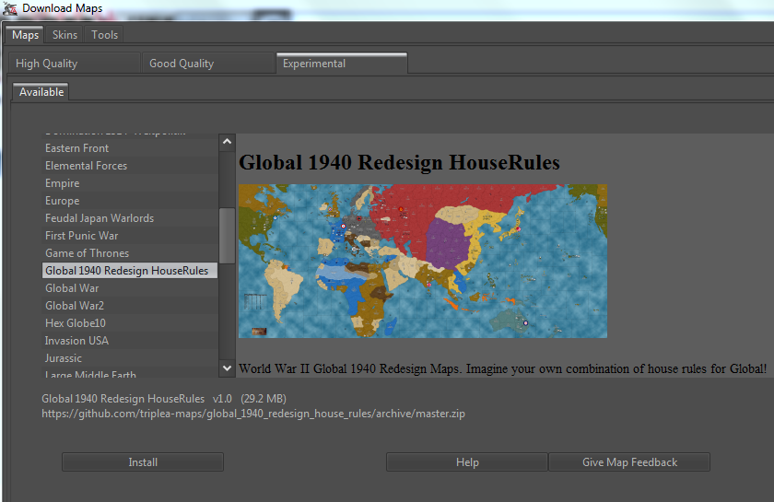Select Jurassic in the map list
This screenshot has height=502, width=774.
click(129, 358)
